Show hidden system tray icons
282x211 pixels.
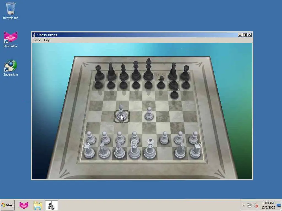pyautogui.click(x=243, y=205)
